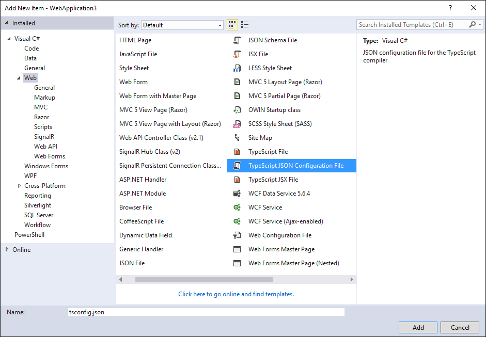
Task: Open the Sort by dropdown
Action: tap(219, 24)
